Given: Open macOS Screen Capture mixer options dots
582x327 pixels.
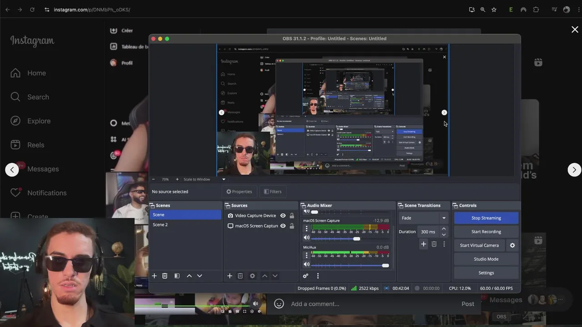Looking at the screenshot, I should pyautogui.click(x=306, y=228).
